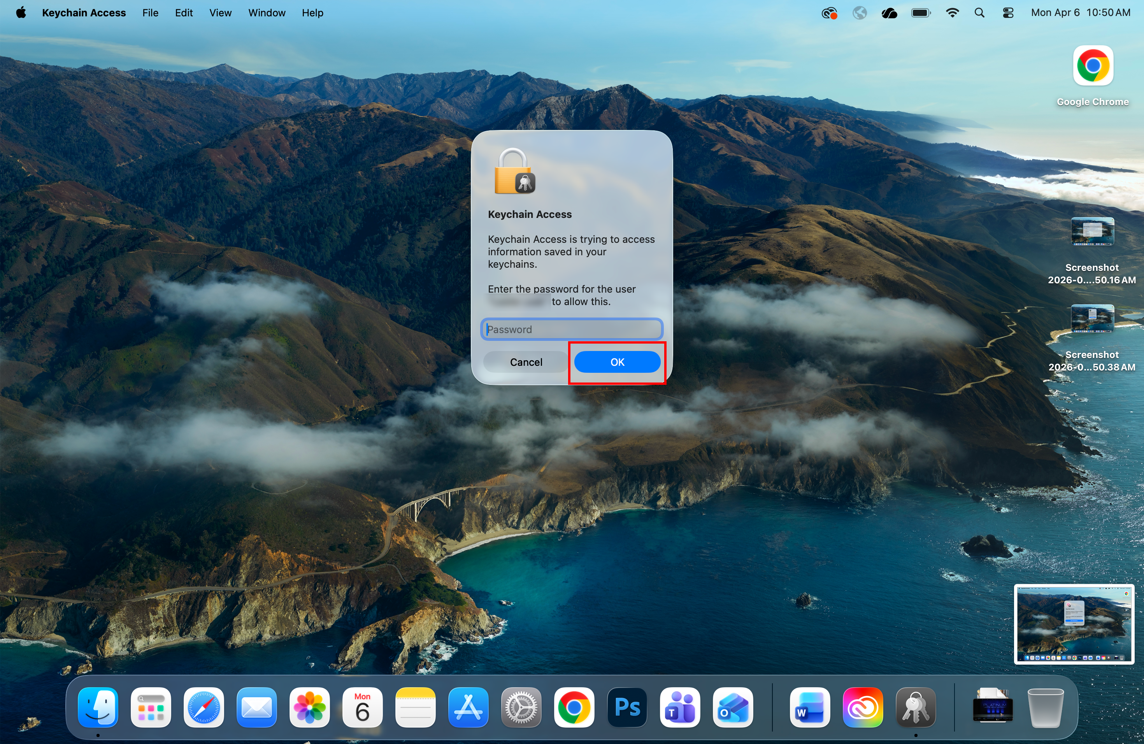Launch Microsoft Word from the Dock
This screenshot has height=744, width=1144.
tap(809, 707)
